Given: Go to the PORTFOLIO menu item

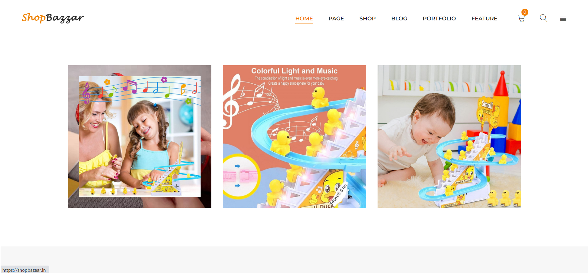Looking at the screenshot, I should (439, 19).
